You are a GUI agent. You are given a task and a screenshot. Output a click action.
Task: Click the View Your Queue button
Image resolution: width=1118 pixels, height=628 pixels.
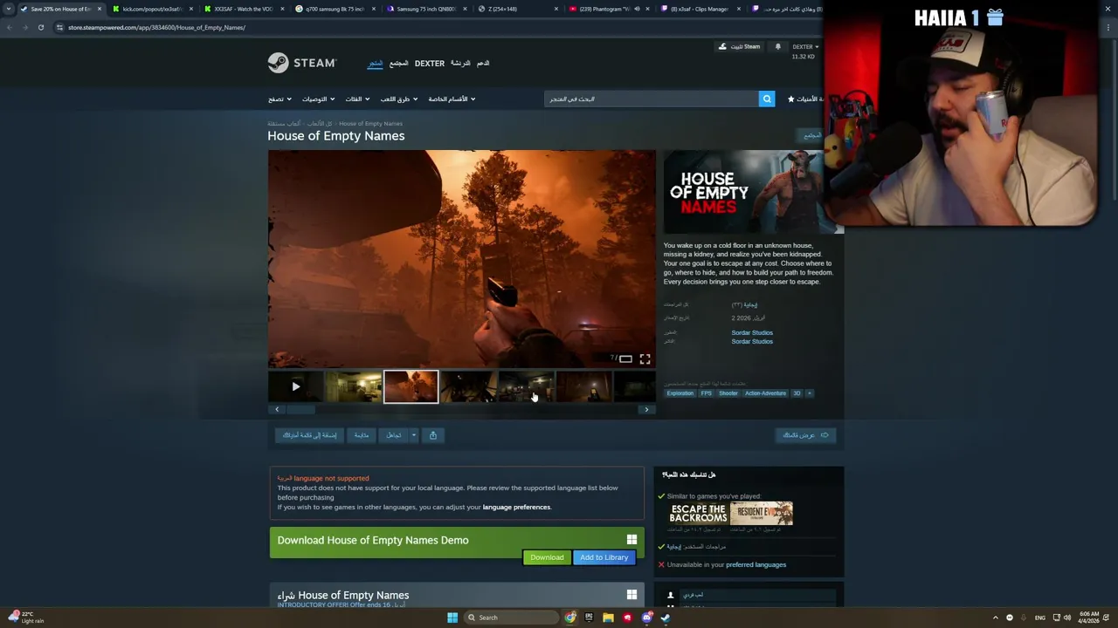point(805,434)
